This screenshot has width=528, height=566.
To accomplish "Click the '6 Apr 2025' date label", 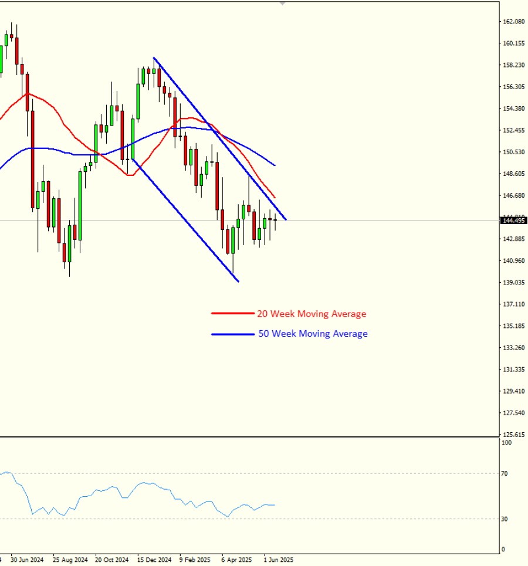I will (x=237, y=560).
